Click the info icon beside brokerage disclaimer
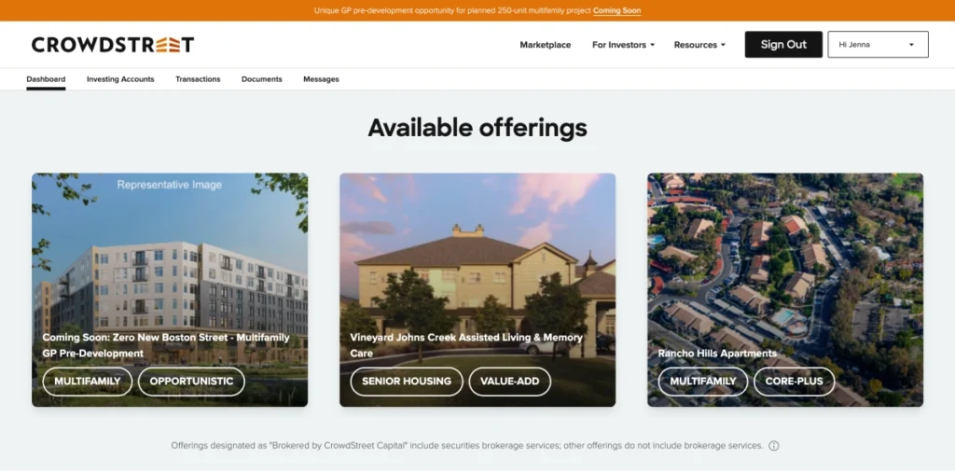This screenshot has width=955, height=473. pos(773,446)
